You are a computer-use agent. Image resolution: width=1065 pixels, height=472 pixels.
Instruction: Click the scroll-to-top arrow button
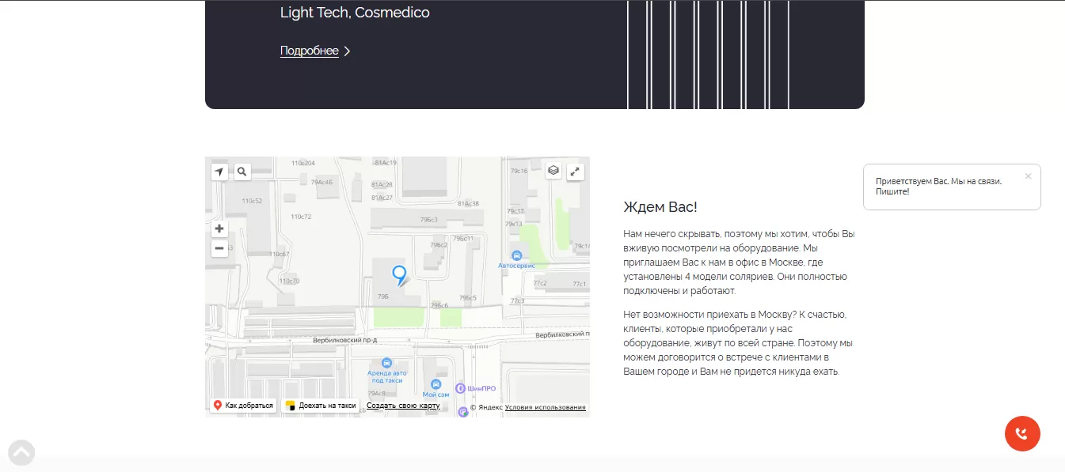(21, 452)
